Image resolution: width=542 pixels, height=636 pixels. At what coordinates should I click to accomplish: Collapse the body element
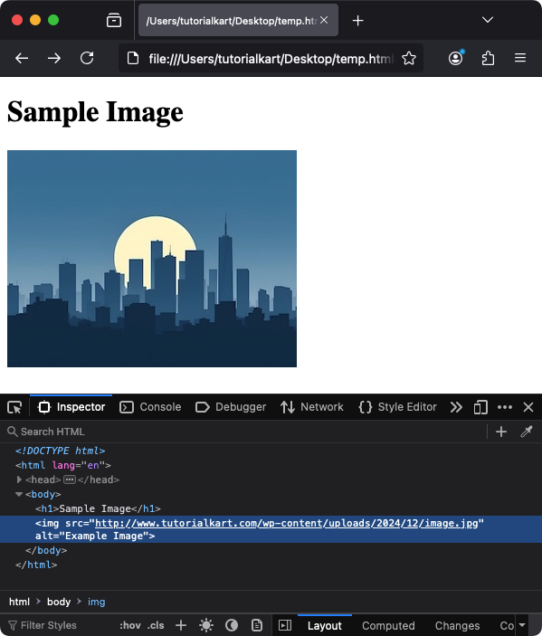pos(19,494)
